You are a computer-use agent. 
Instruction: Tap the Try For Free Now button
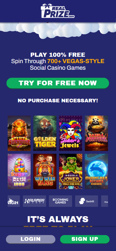pos(58,83)
